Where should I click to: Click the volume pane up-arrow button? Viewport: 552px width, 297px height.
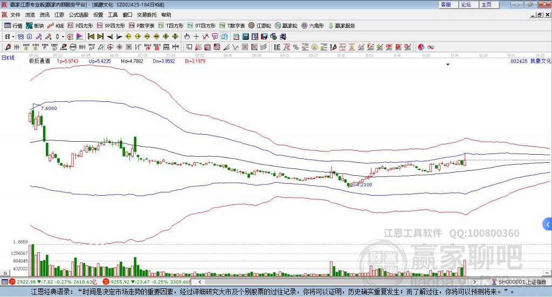point(5,273)
